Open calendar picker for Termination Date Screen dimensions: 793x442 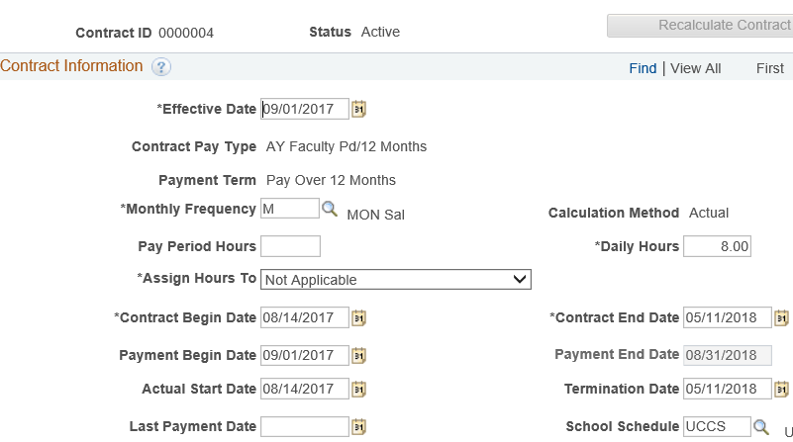[x=781, y=390]
